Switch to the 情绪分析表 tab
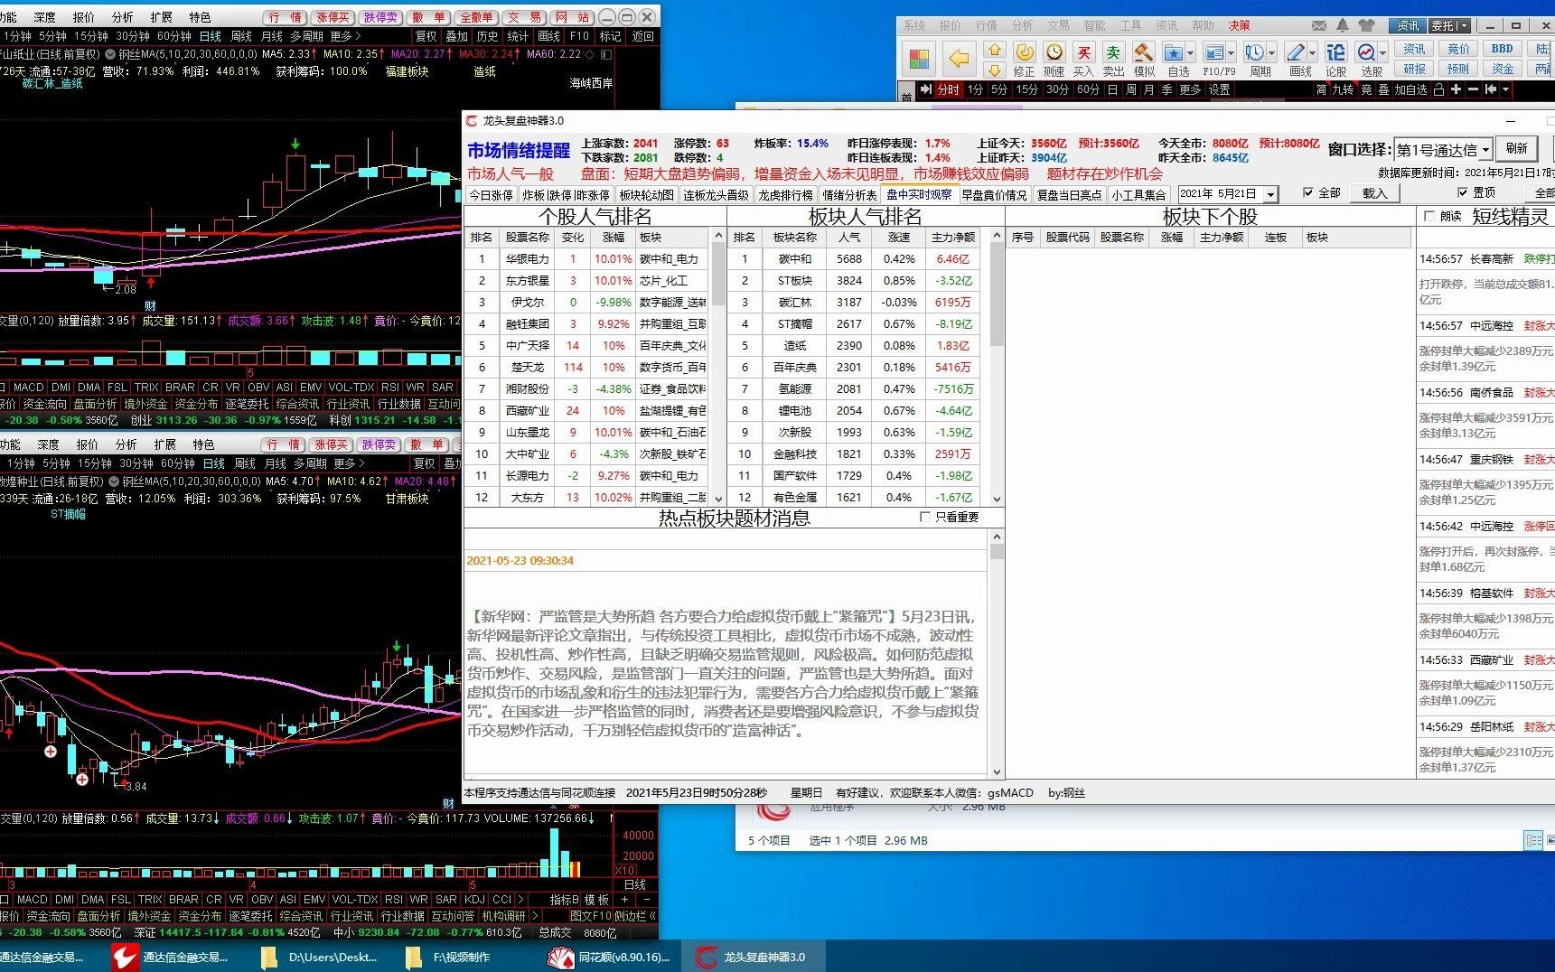The height and width of the screenshot is (972, 1555). [848, 194]
